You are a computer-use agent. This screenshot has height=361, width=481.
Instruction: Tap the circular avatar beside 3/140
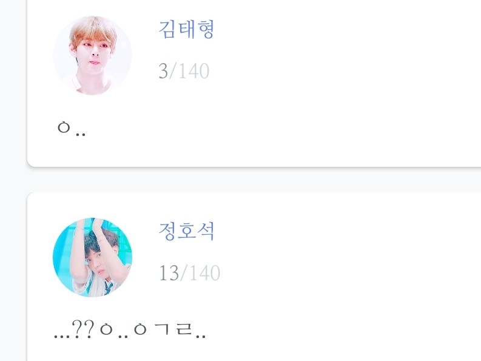pos(92,56)
